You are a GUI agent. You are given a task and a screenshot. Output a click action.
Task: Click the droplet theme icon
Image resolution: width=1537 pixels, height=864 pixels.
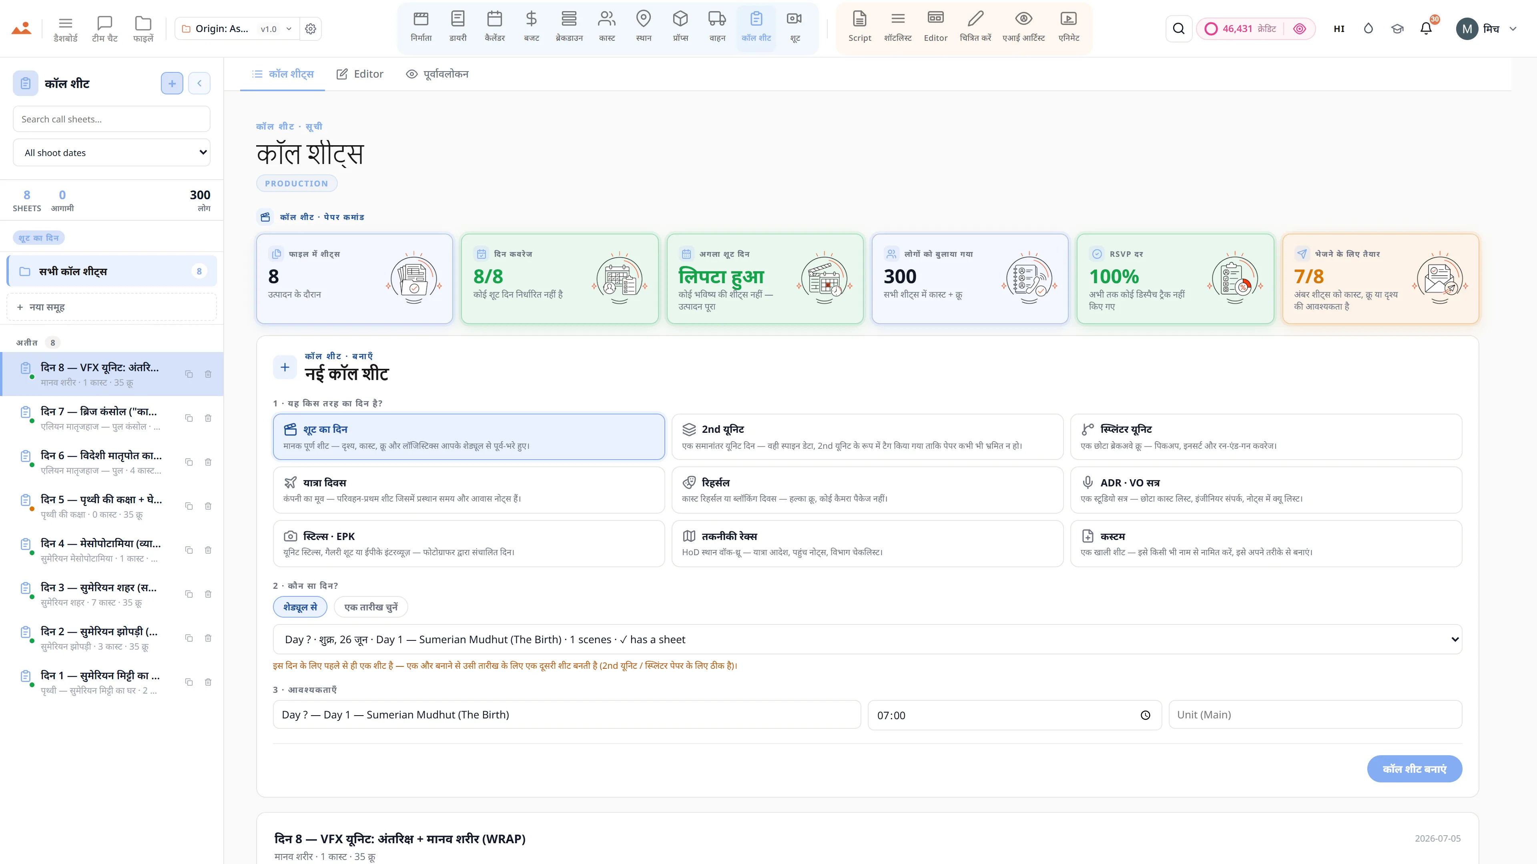(1368, 29)
